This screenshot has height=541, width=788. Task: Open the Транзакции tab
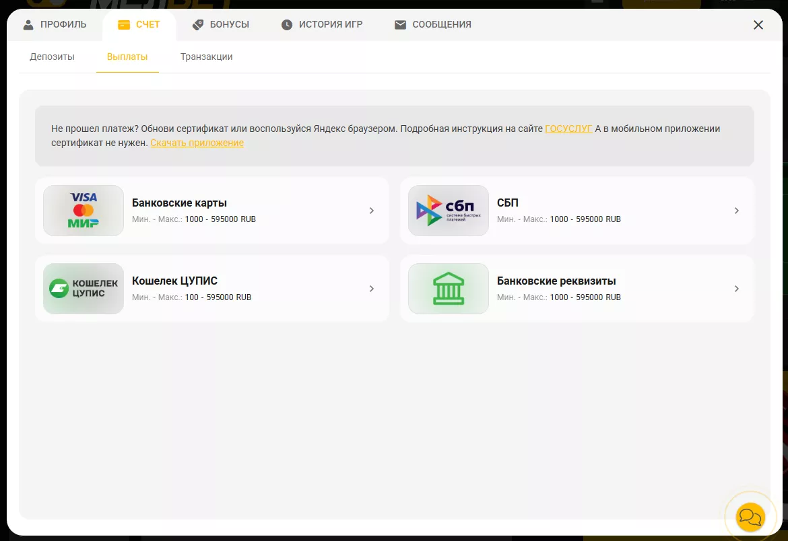205,57
